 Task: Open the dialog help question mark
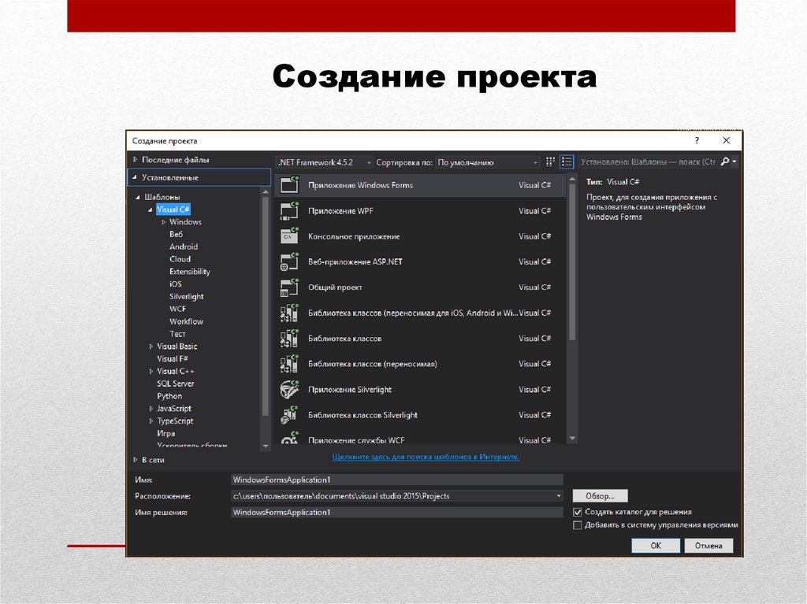point(697,140)
